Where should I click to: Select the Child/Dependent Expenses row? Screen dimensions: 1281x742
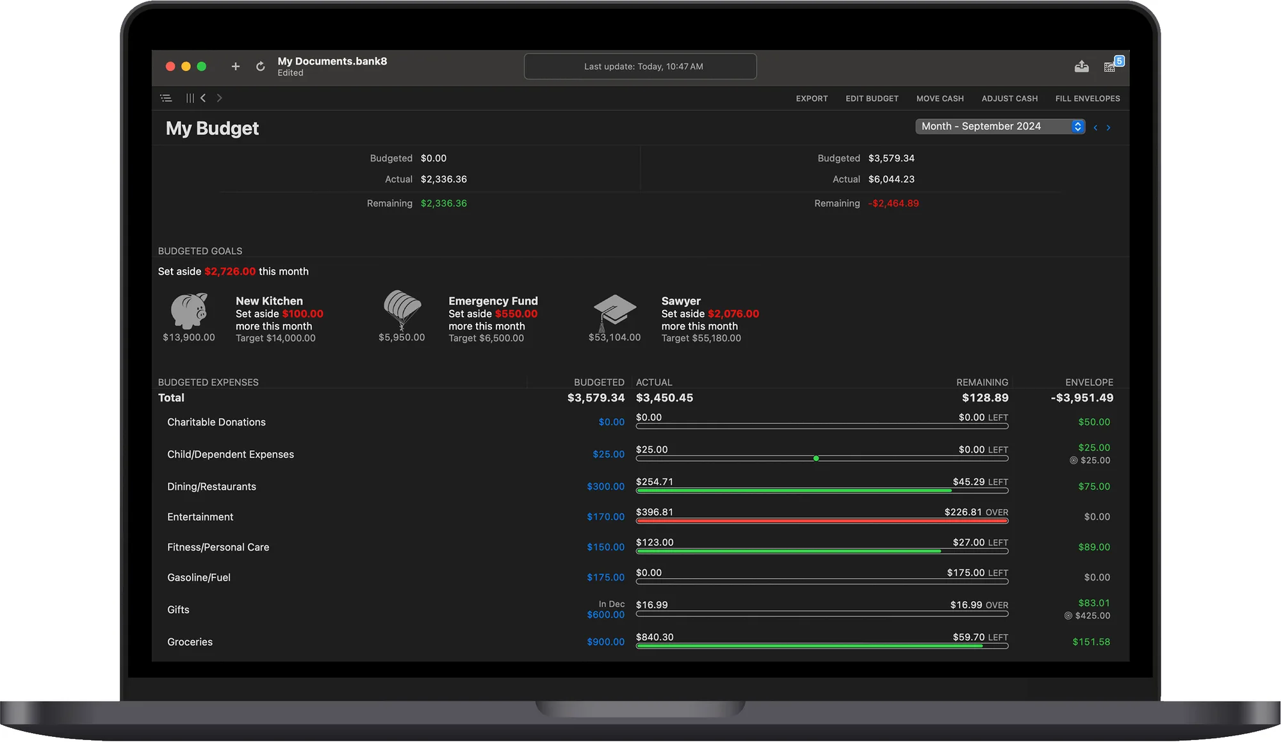click(x=640, y=454)
